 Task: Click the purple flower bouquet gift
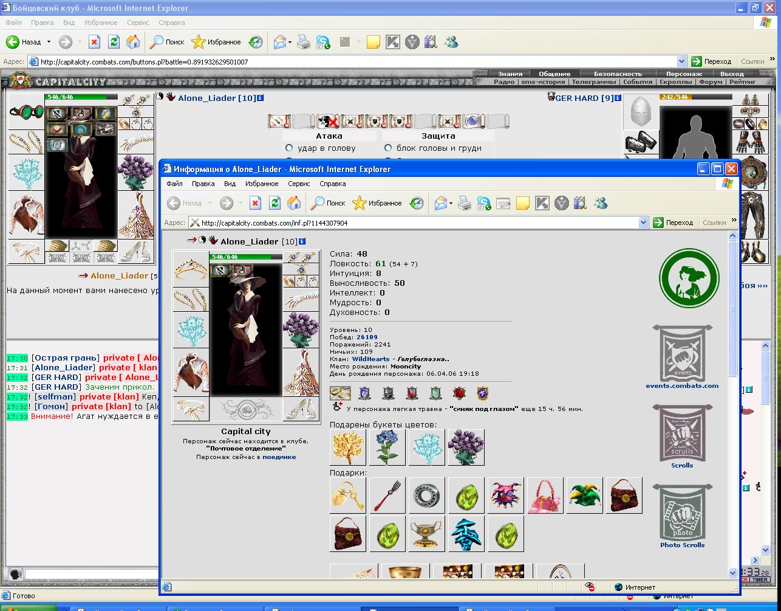[466, 447]
